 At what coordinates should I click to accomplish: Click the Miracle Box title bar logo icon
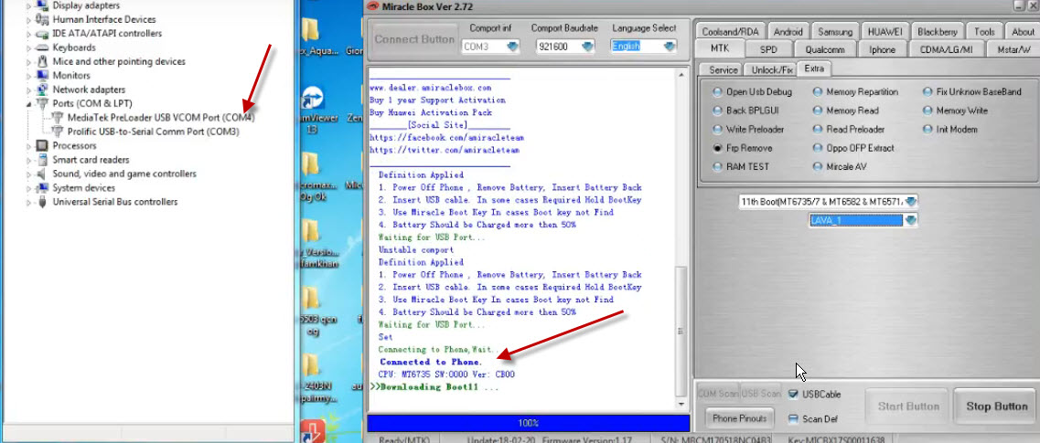click(x=373, y=6)
